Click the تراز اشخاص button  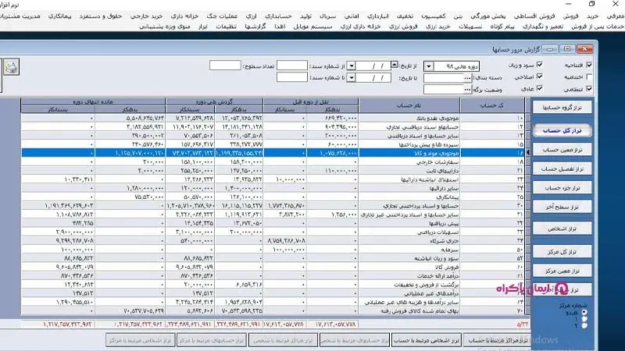(562, 229)
